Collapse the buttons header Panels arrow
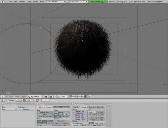Screen dimensions: 168x128 tap(7, 100)
